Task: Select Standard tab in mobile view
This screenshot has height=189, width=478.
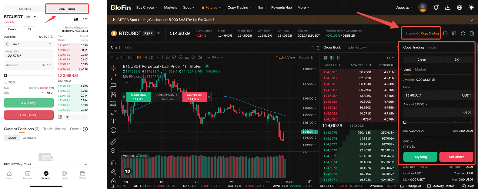Action: pyautogui.click(x=25, y=9)
